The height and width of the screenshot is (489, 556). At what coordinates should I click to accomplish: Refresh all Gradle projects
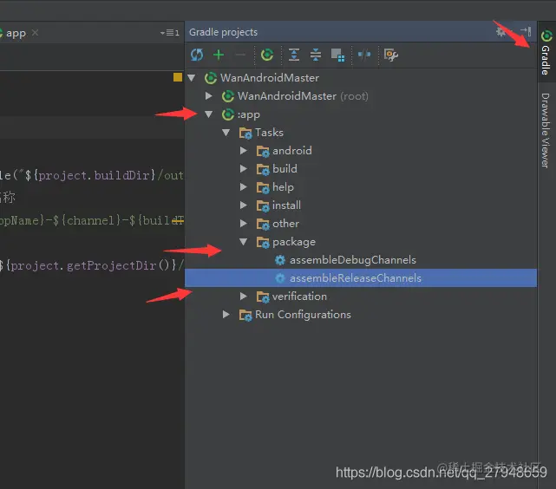197,55
